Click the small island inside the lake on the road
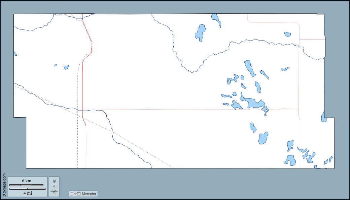Screen dimensions: 350x200 click(267, 110)
